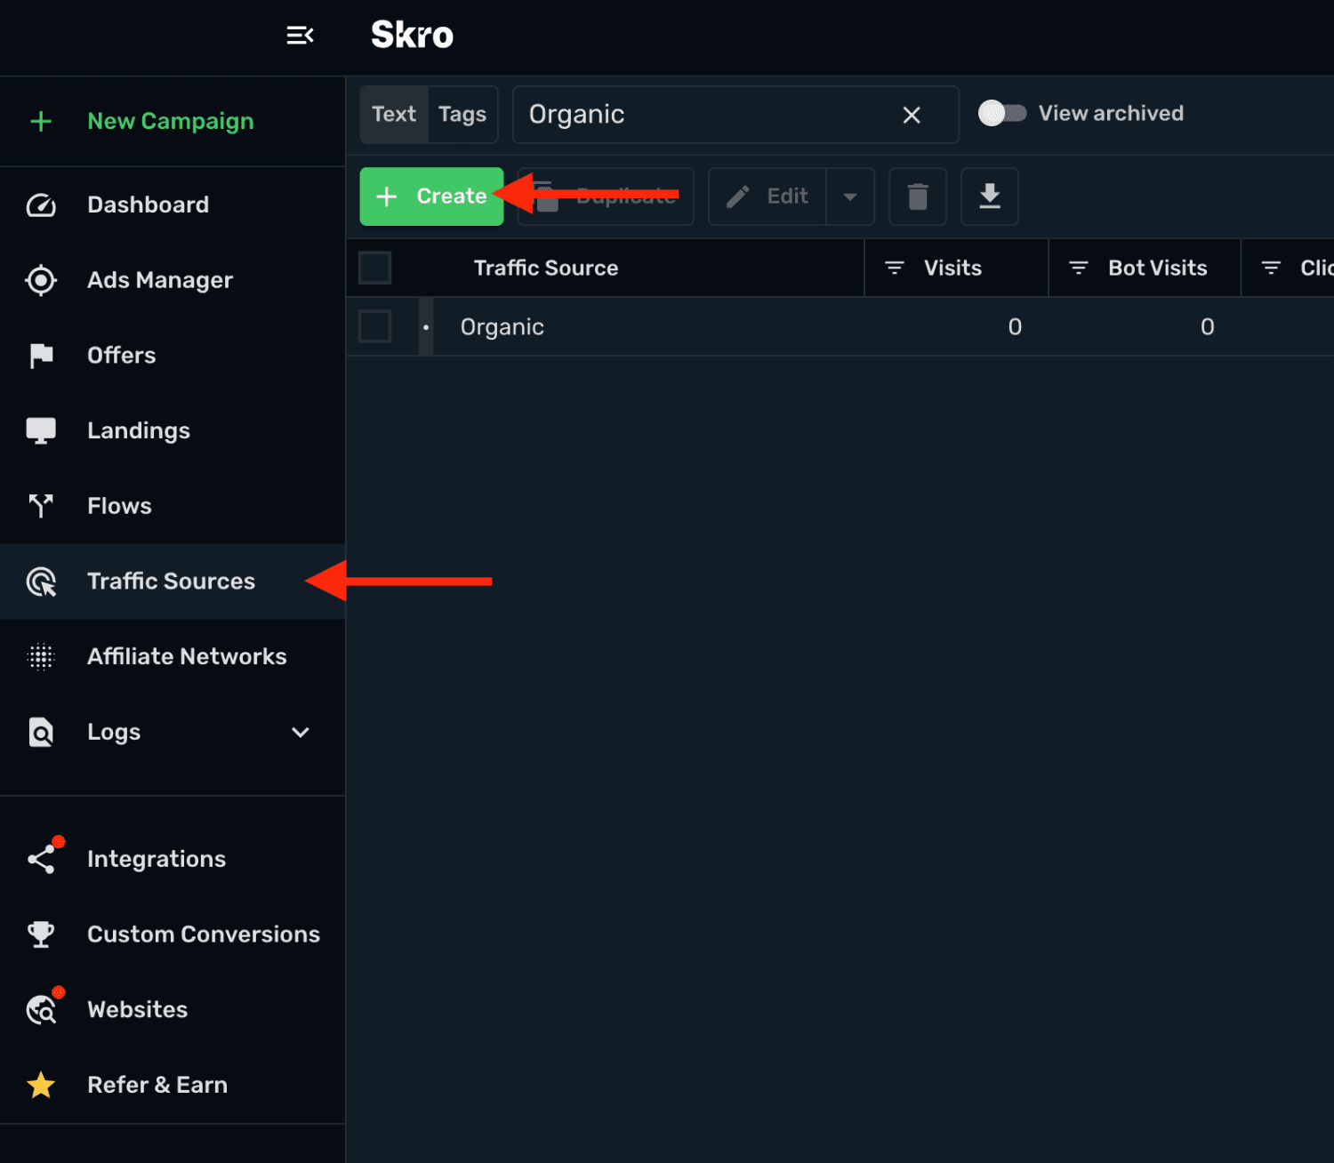Click the Landings monitor icon
The height and width of the screenshot is (1163, 1334).
click(x=41, y=431)
